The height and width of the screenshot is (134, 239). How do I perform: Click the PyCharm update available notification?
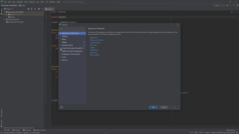(x=22, y=133)
